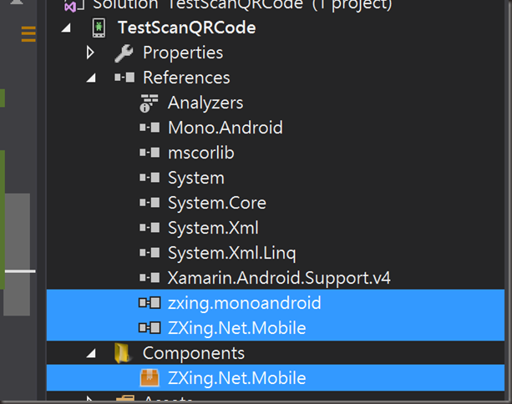Select the mscorlib reference
The height and width of the screenshot is (404, 512).
pyautogui.click(x=200, y=153)
